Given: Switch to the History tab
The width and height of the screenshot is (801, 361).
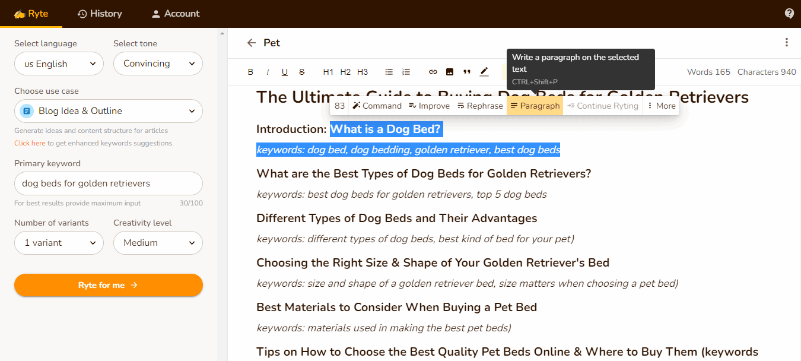Looking at the screenshot, I should (99, 14).
